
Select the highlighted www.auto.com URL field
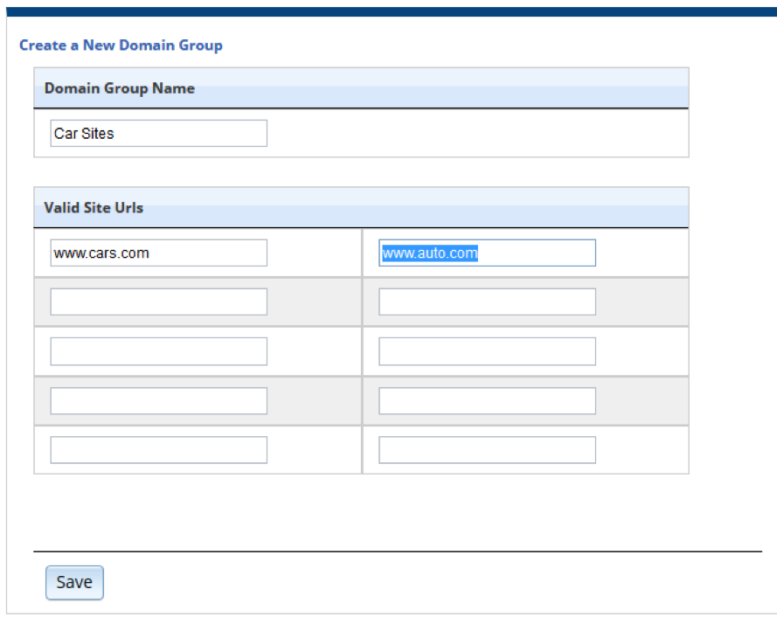point(487,253)
